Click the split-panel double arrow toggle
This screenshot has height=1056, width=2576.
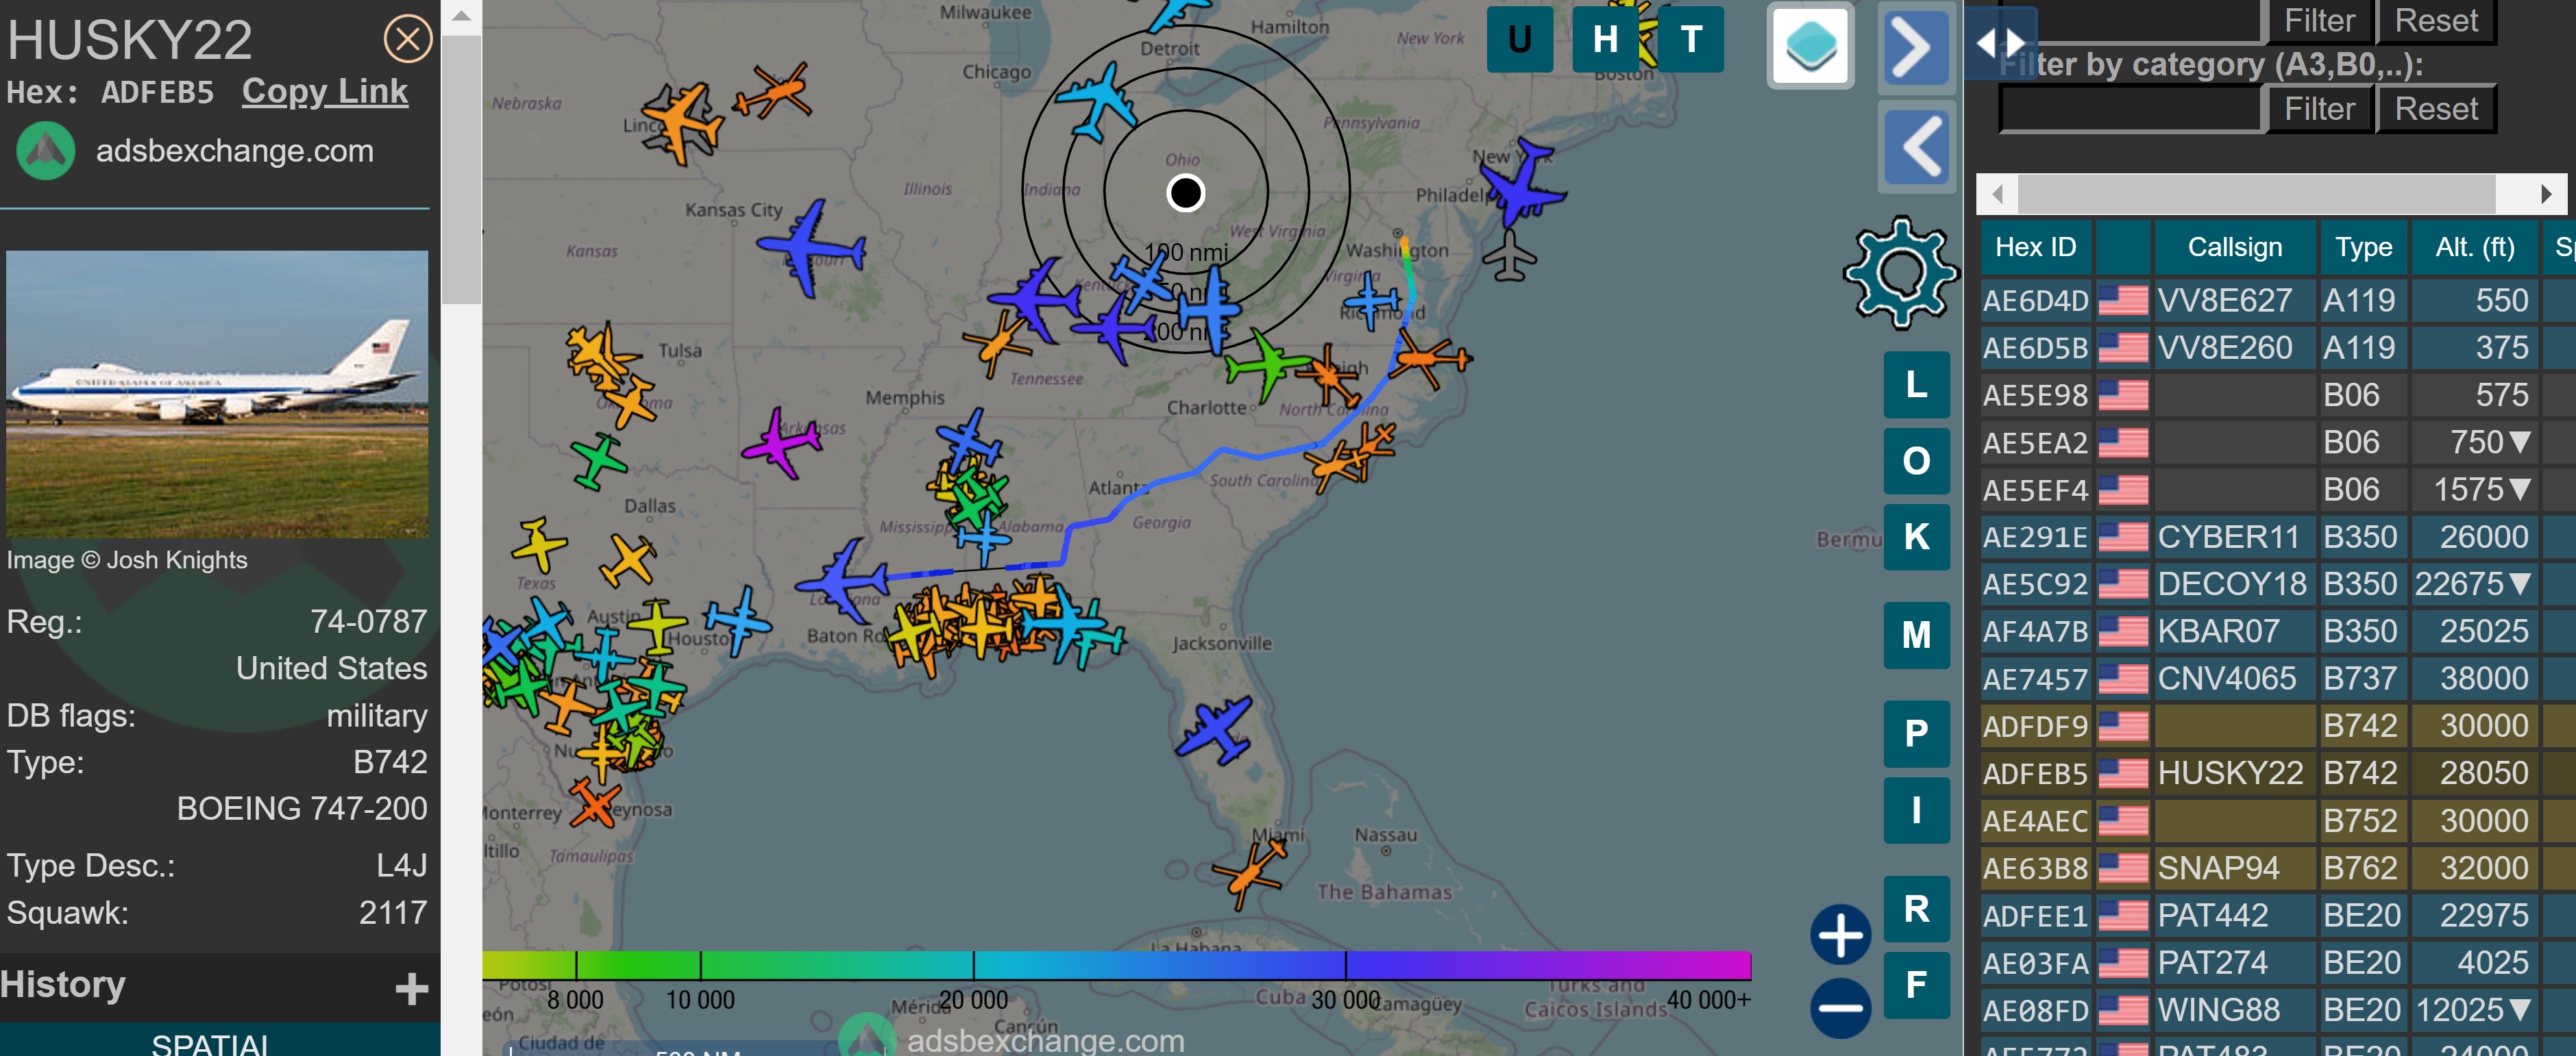(x=2000, y=42)
